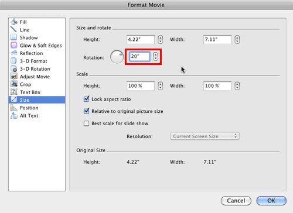Click the size Width 7.11" field

pos(217,40)
